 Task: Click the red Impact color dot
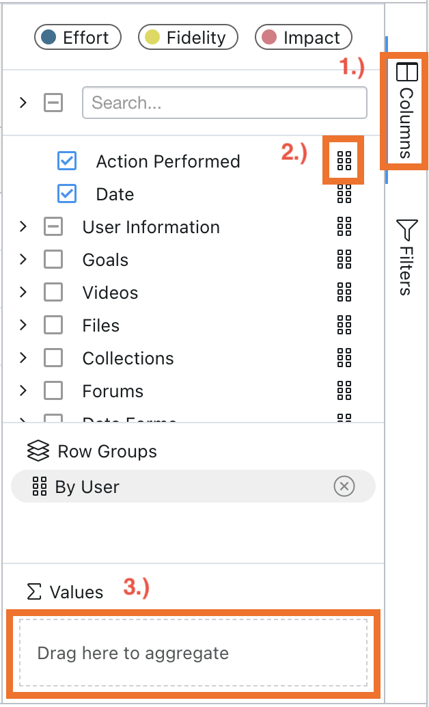[270, 38]
